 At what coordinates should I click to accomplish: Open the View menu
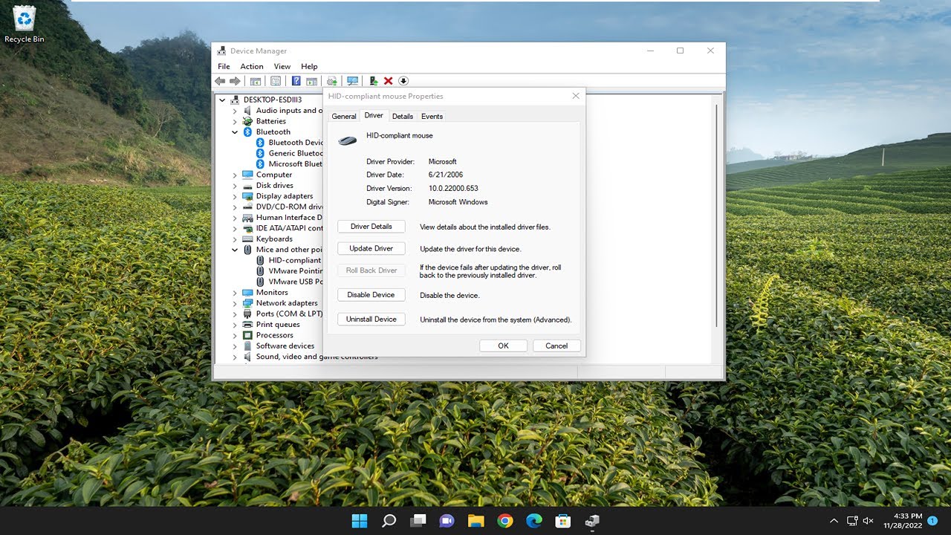[x=282, y=66]
